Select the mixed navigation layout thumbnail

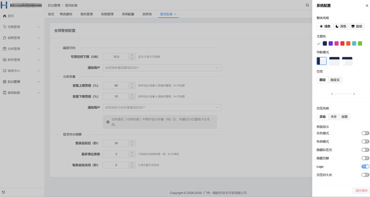(x=347, y=61)
